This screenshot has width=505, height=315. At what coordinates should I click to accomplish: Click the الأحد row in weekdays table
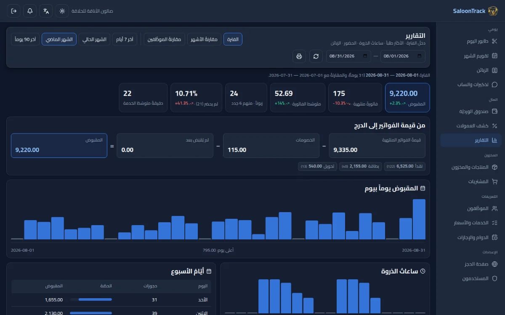pos(112,300)
